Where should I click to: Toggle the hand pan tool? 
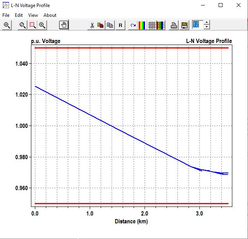coord(64,25)
